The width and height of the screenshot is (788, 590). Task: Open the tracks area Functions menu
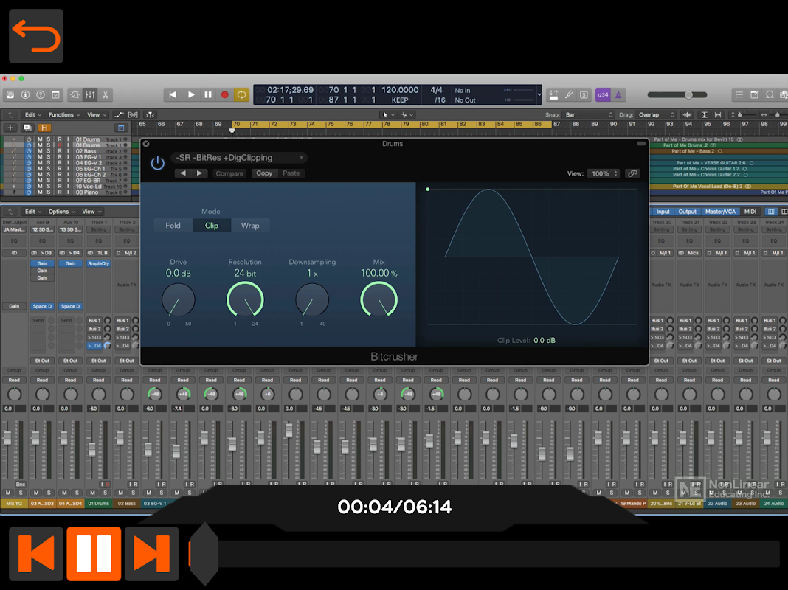tap(64, 114)
